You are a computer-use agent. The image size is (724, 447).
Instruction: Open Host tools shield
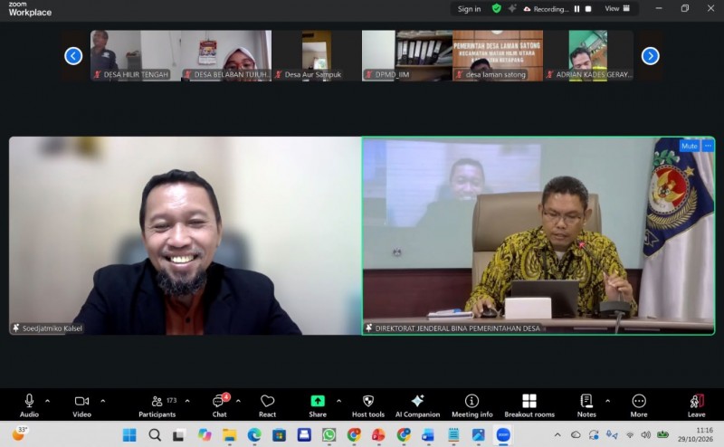[x=368, y=405]
